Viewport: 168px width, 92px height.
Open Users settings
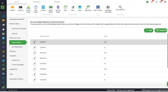pos(11,74)
